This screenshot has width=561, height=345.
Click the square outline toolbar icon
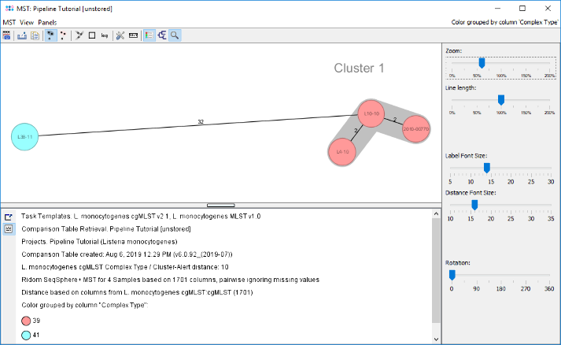92,35
